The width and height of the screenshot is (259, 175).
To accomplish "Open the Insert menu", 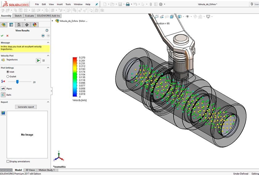I will tap(60, 4).
